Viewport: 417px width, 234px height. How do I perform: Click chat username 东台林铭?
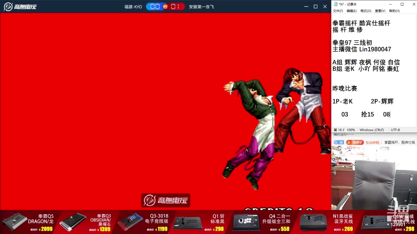click(x=373, y=142)
